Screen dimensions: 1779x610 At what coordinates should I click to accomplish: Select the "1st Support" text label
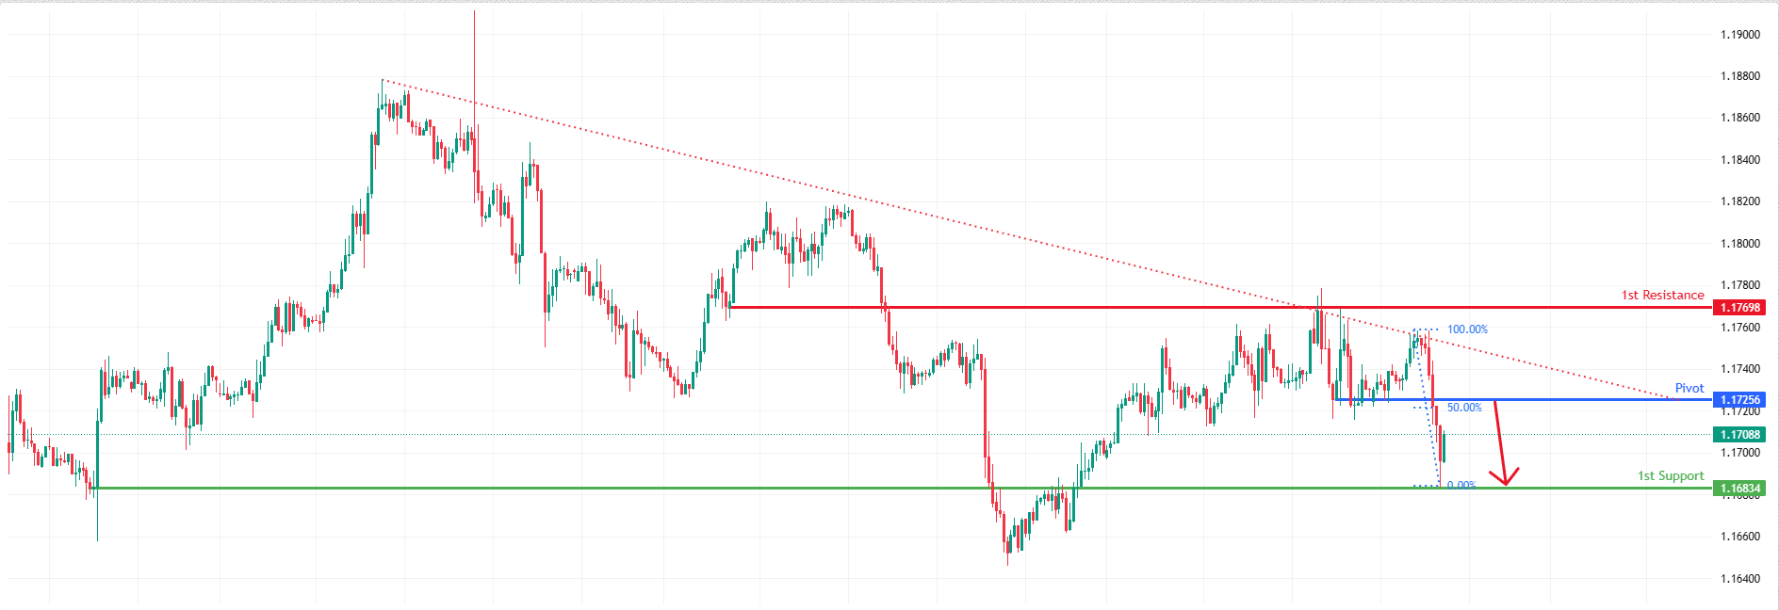coord(1670,476)
